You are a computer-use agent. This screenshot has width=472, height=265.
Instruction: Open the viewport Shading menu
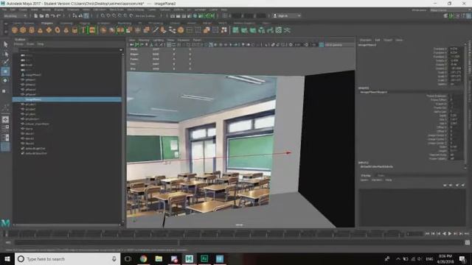click(144, 40)
